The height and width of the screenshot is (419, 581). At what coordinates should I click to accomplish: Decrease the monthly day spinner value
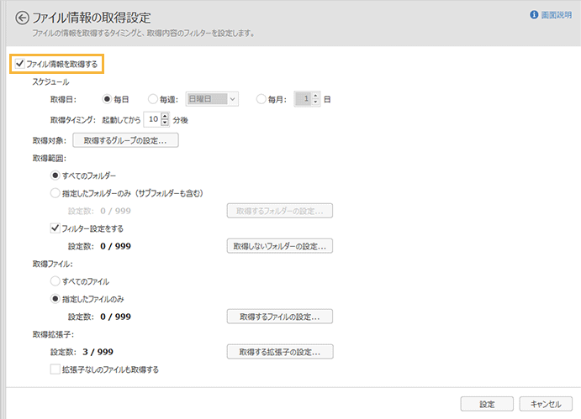point(315,102)
